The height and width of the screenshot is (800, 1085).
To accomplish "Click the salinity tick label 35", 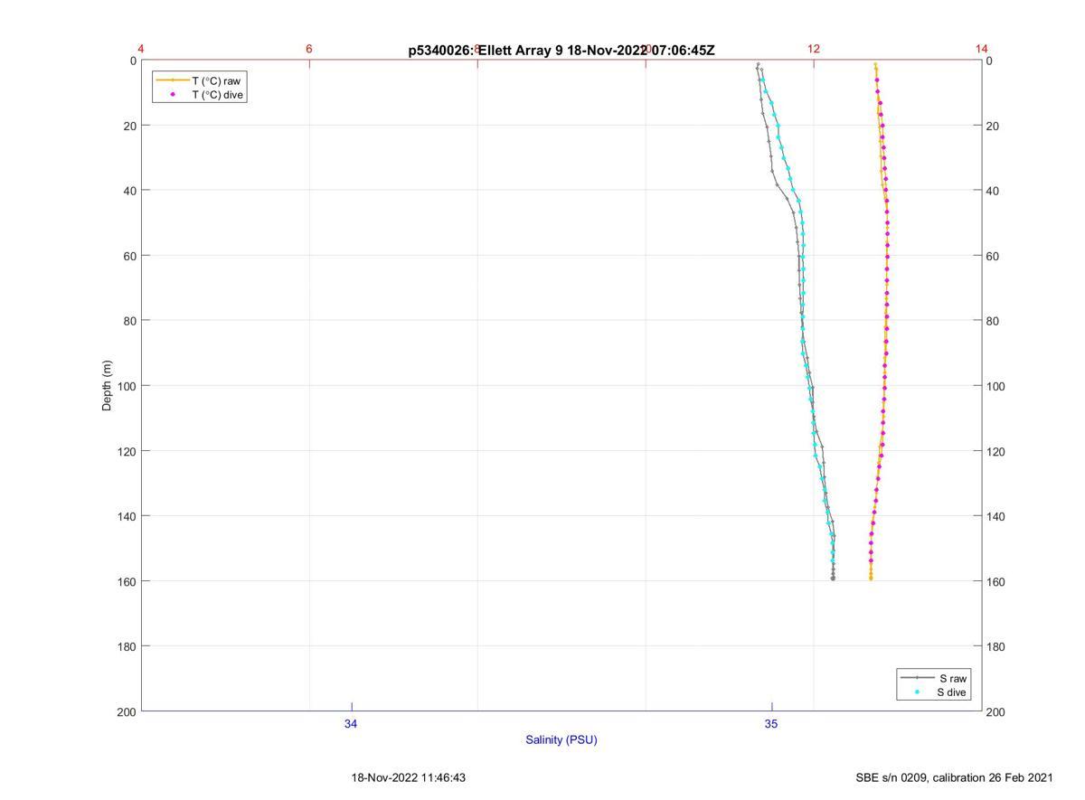I will 771,724.
